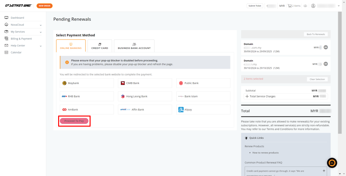Image resolution: width=346 pixels, height=176 pixels.
Task: Expand the credit card FAQ plus
Action: coord(324,171)
